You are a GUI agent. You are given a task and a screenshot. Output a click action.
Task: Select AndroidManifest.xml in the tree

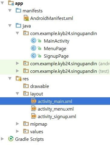click(52, 18)
